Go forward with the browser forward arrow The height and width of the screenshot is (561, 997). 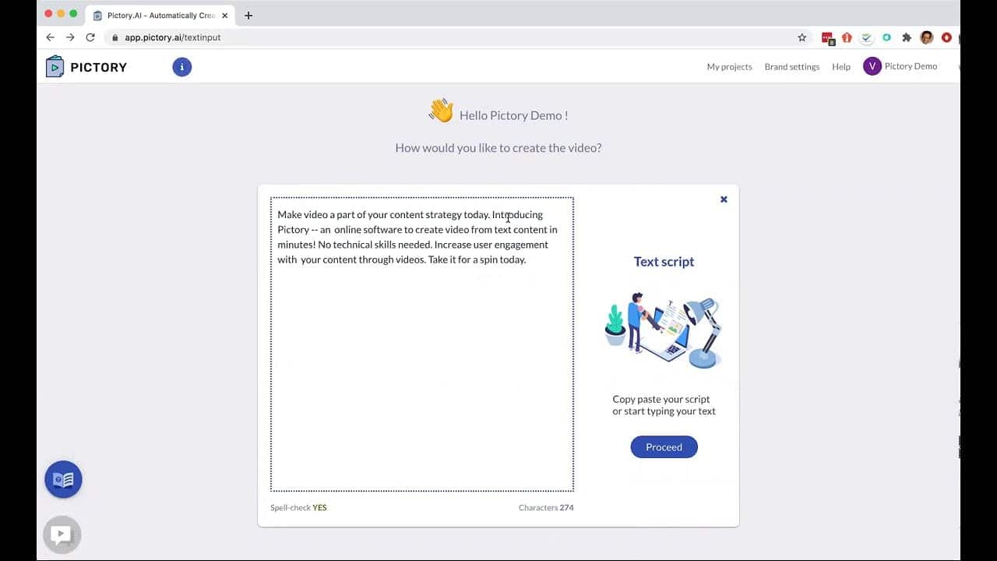(x=71, y=37)
